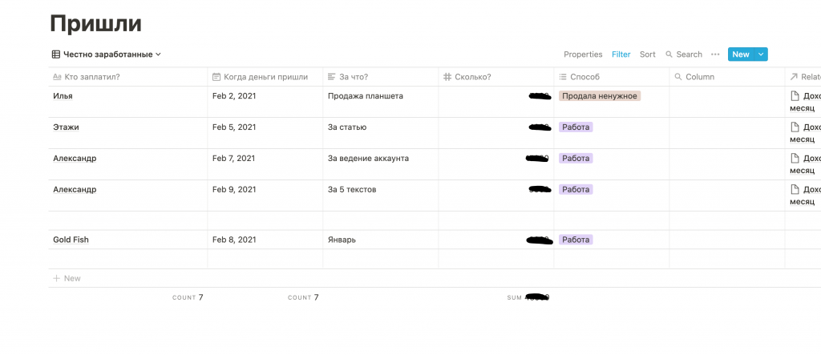Click the Gold Fish cell
The image size is (821, 355).
point(71,240)
